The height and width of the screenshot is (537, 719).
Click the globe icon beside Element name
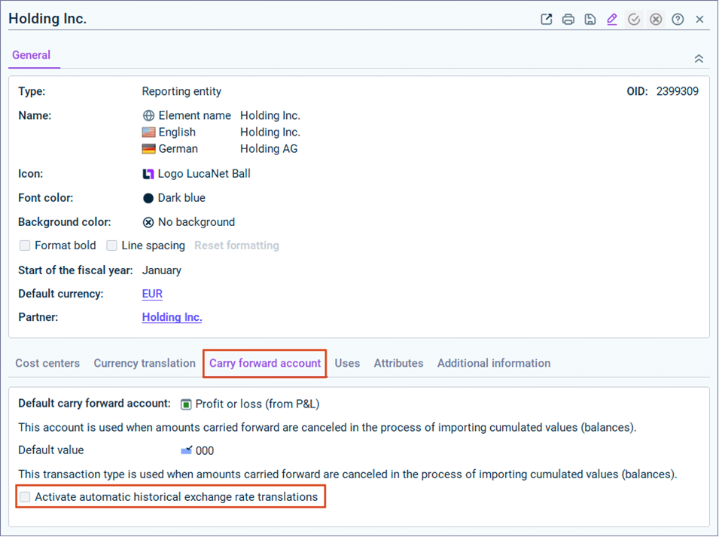tap(148, 115)
